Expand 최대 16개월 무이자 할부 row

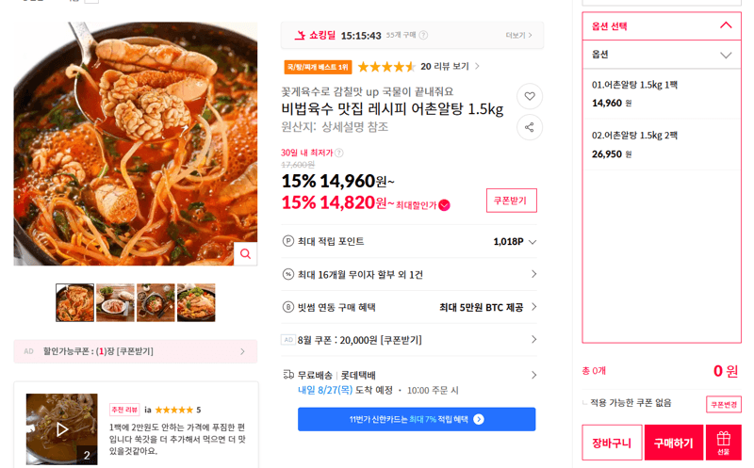(x=409, y=274)
